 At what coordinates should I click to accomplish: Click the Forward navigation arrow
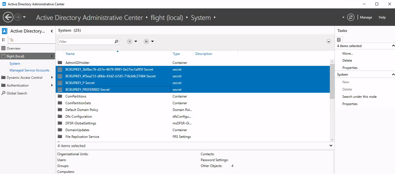point(18,17)
